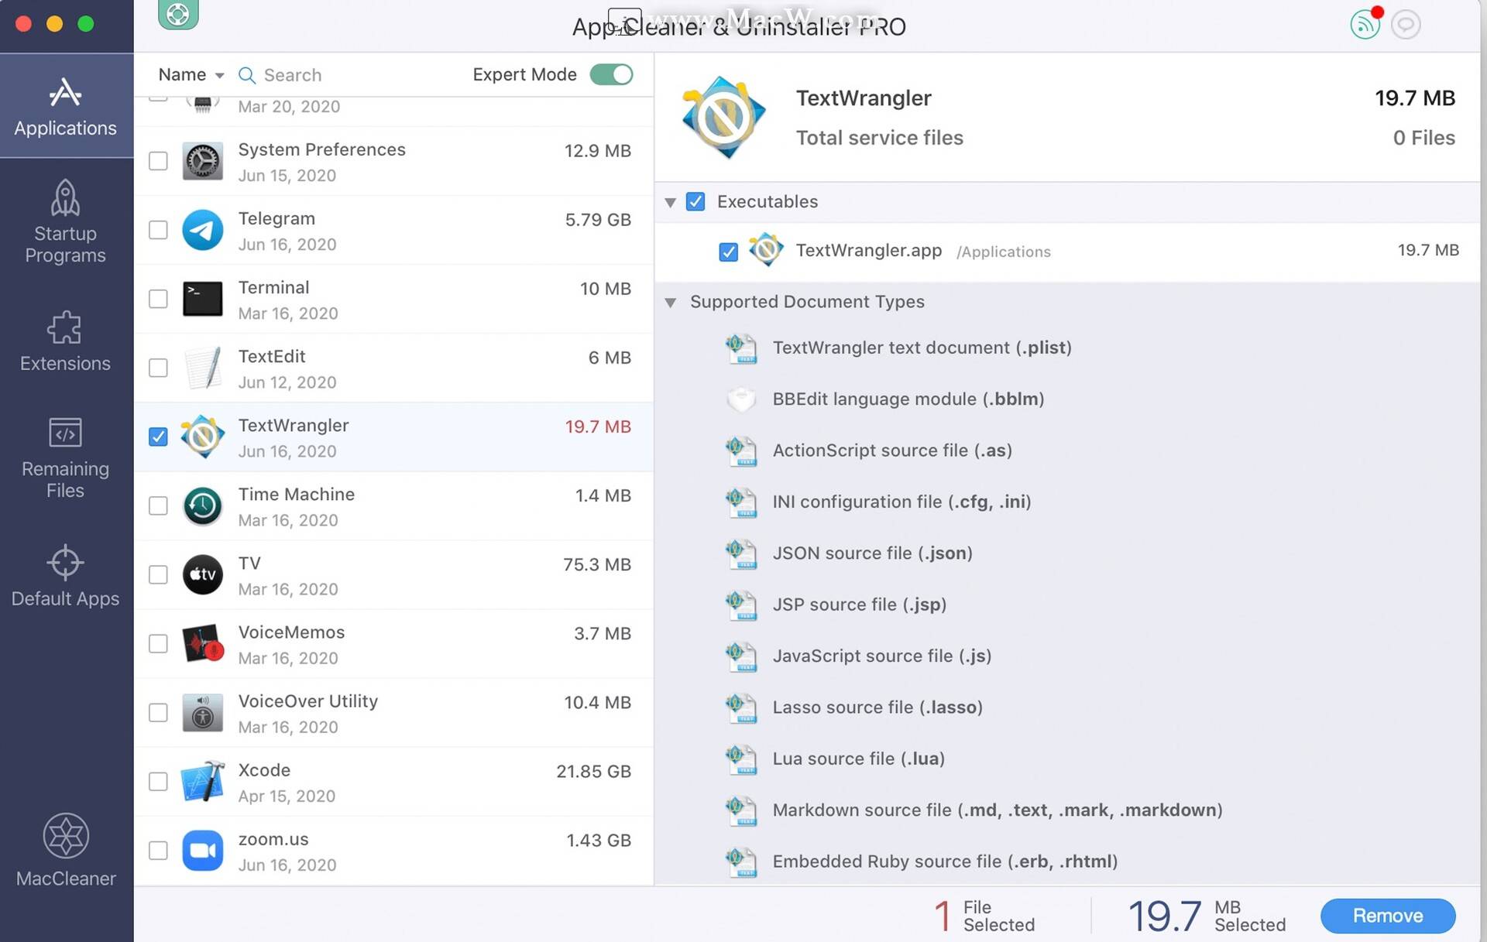Screen dimensions: 1487x942
Task: Check the TV app checkbox
Action: click(158, 574)
